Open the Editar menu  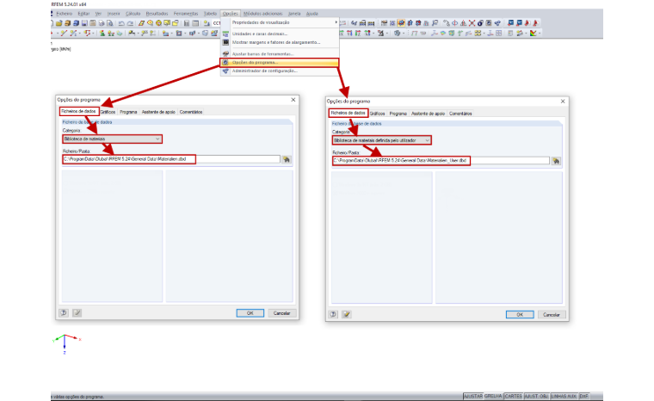click(x=83, y=14)
